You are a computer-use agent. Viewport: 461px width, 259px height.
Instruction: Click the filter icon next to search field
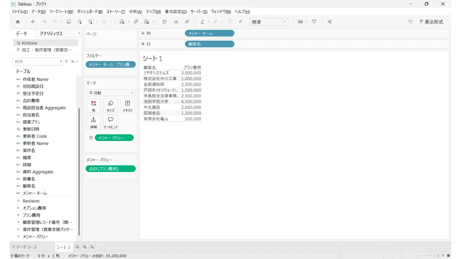66,62
